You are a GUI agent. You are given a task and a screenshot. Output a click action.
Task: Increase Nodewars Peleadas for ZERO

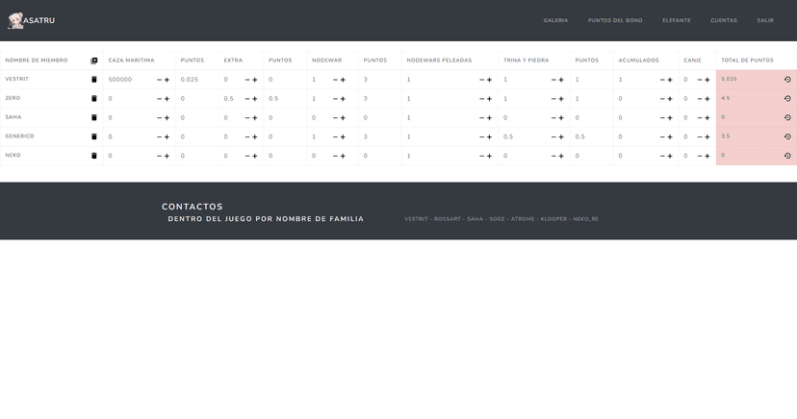489,99
